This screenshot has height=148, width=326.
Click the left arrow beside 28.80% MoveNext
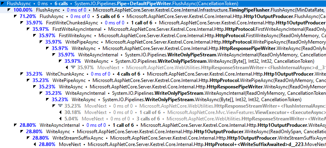click(x=34, y=144)
